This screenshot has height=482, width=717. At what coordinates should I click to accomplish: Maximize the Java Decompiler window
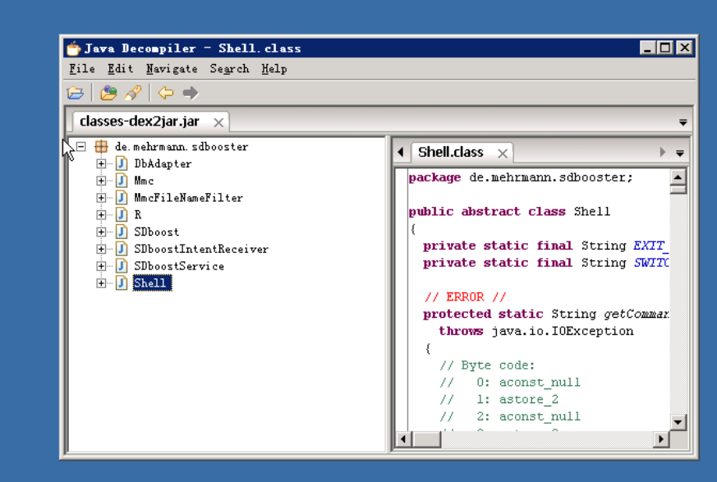[x=665, y=48]
